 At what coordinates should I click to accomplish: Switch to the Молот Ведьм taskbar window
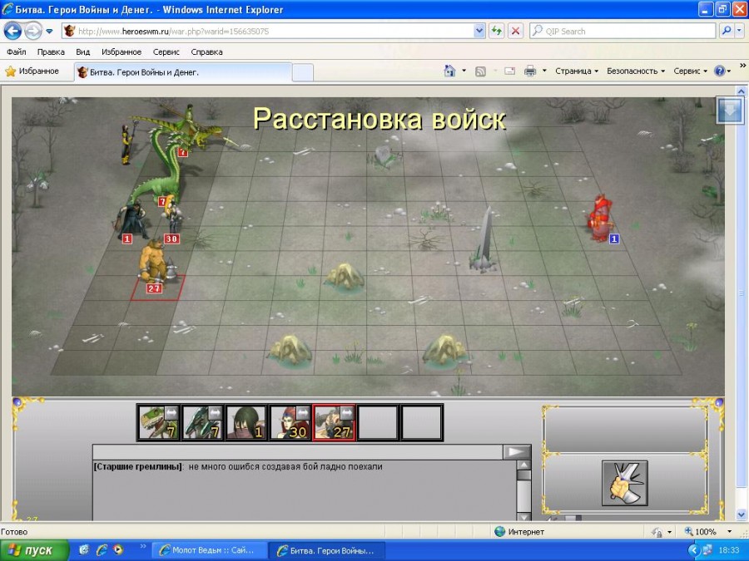coord(208,550)
